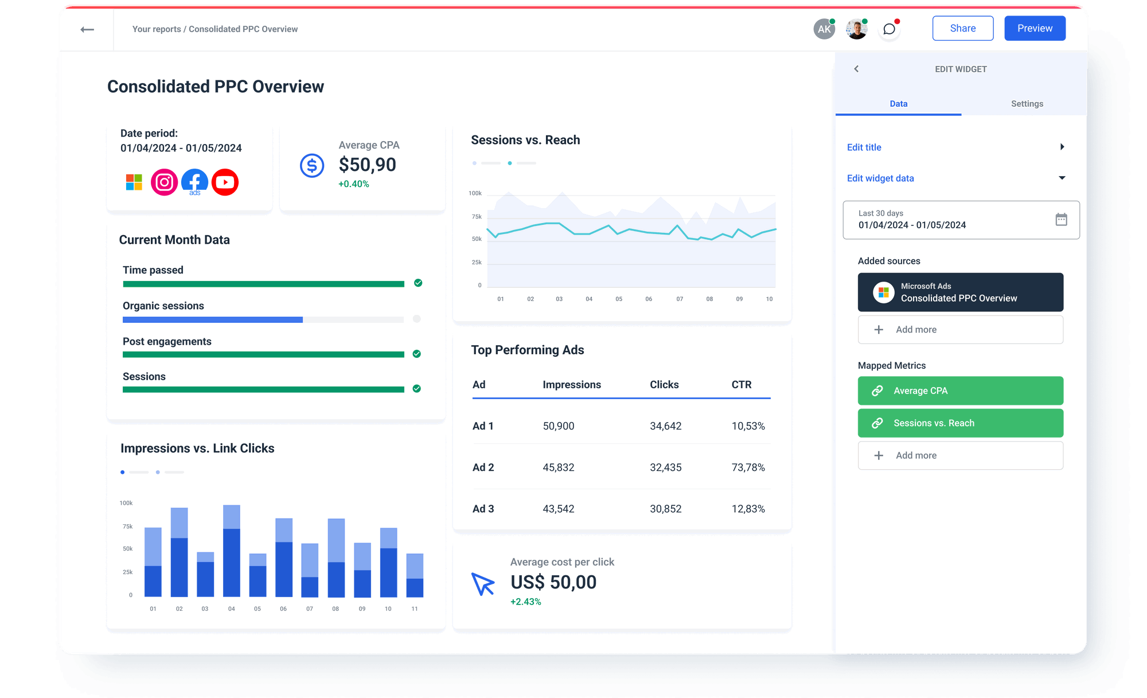The image size is (1147, 698).
Task: Click Add more under Mapped Metrics
Action: pyautogui.click(x=961, y=455)
